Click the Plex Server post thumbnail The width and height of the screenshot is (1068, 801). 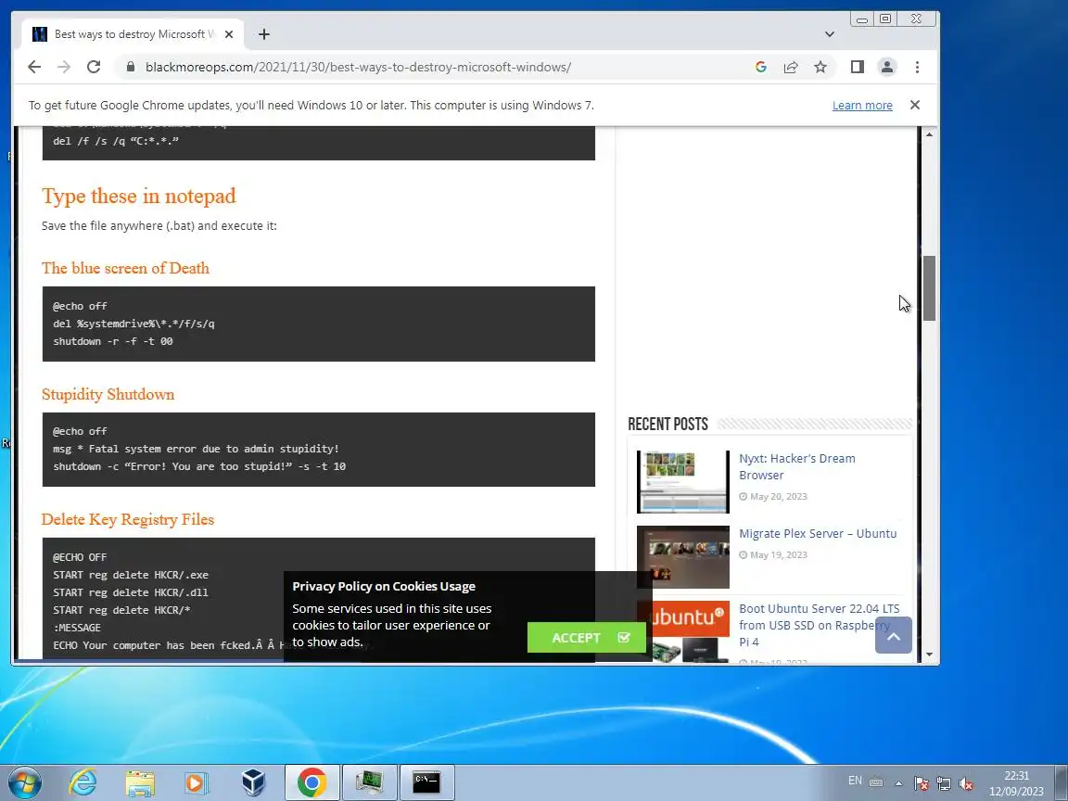[x=682, y=556]
